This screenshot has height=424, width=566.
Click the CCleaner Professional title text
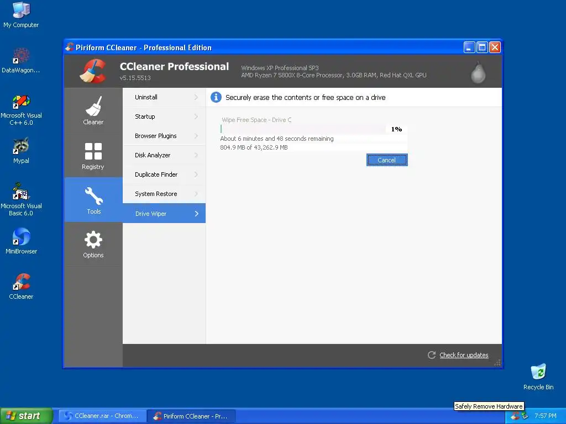(174, 66)
